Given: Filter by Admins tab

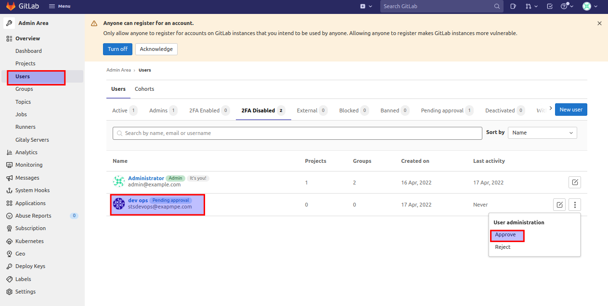Looking at the screenshot, I should pos(163,110).
